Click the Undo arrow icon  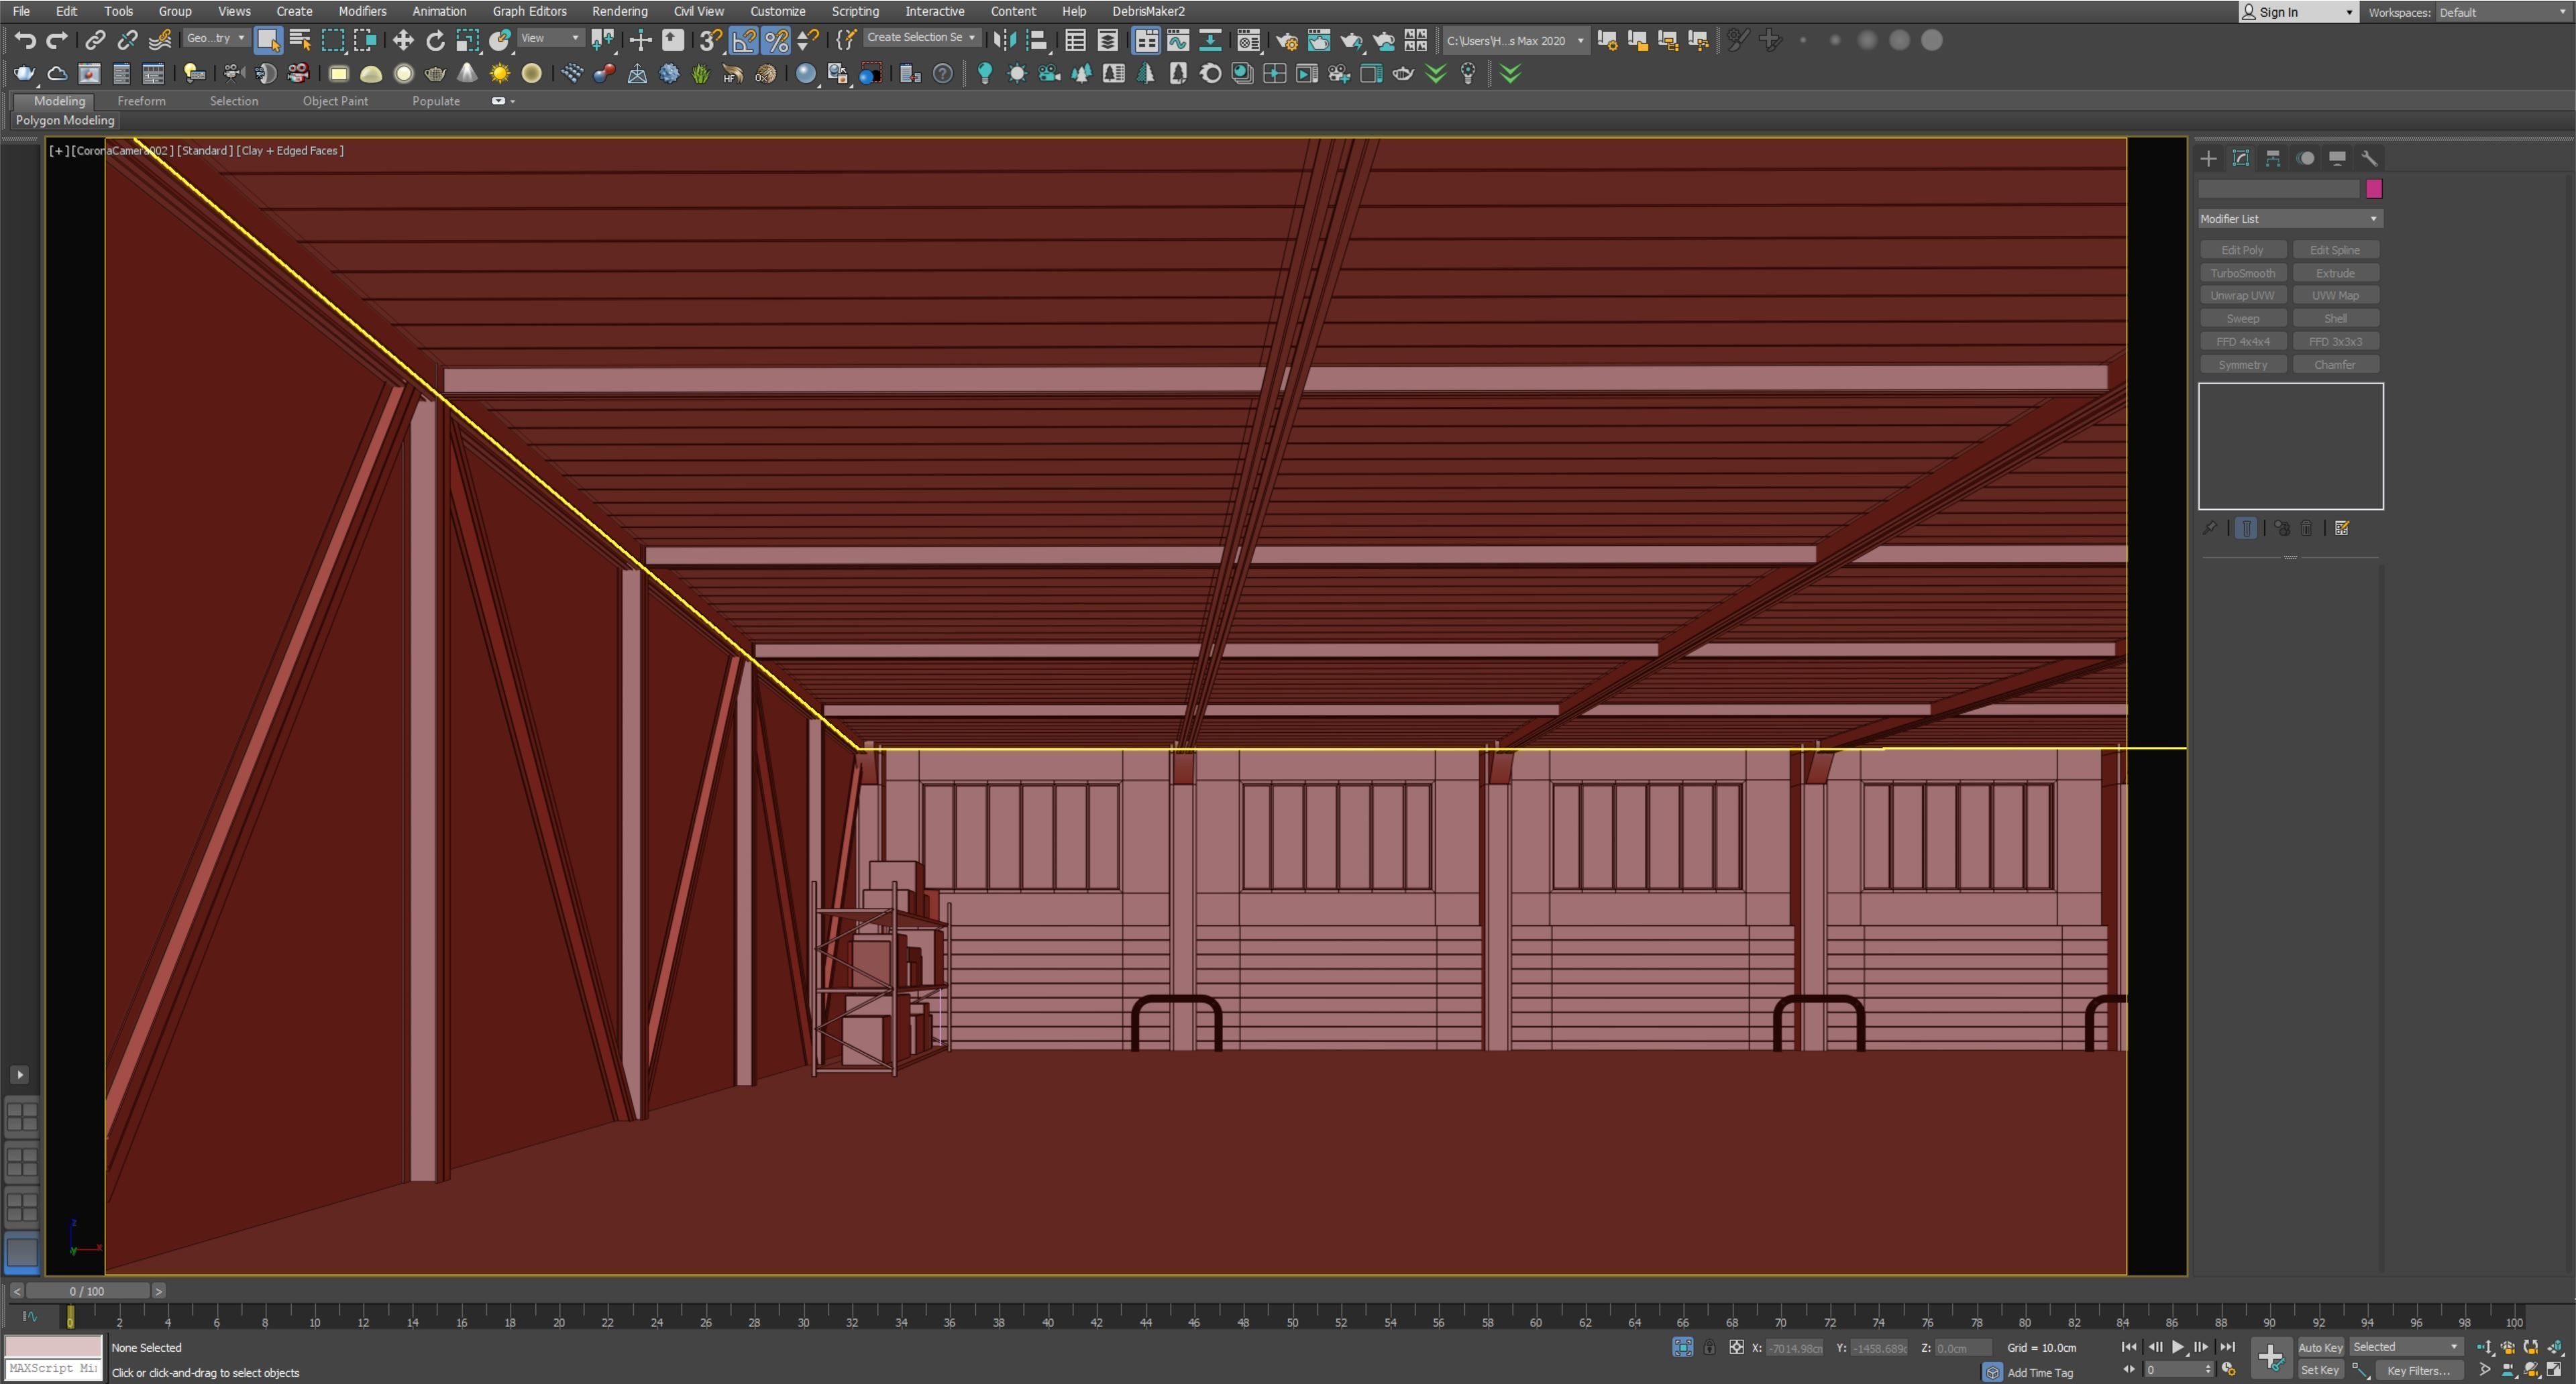click(x=25, y=40)
